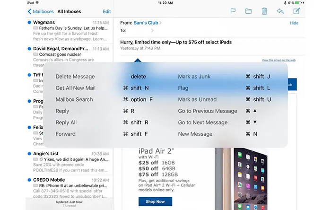The height and width of the screenshot is (210, 331).
Task: Click the email subject line text
Action: click(176, 42)
